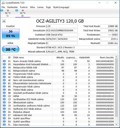Click status icon of row CC Szoftveres ECC hibák aránya
120x128 pixels.
[x=4, y=109]
